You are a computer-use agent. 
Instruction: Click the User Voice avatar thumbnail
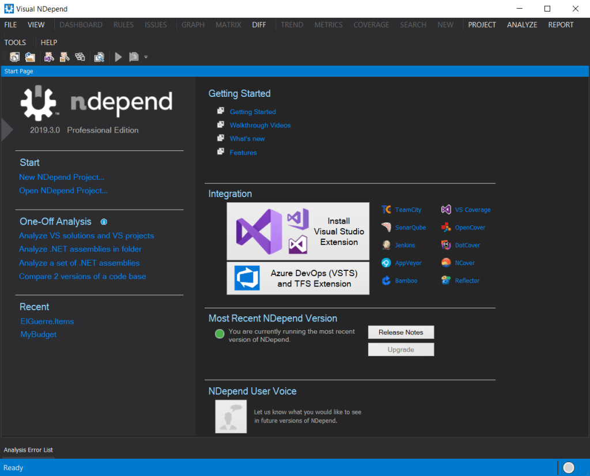click(230, 417)
